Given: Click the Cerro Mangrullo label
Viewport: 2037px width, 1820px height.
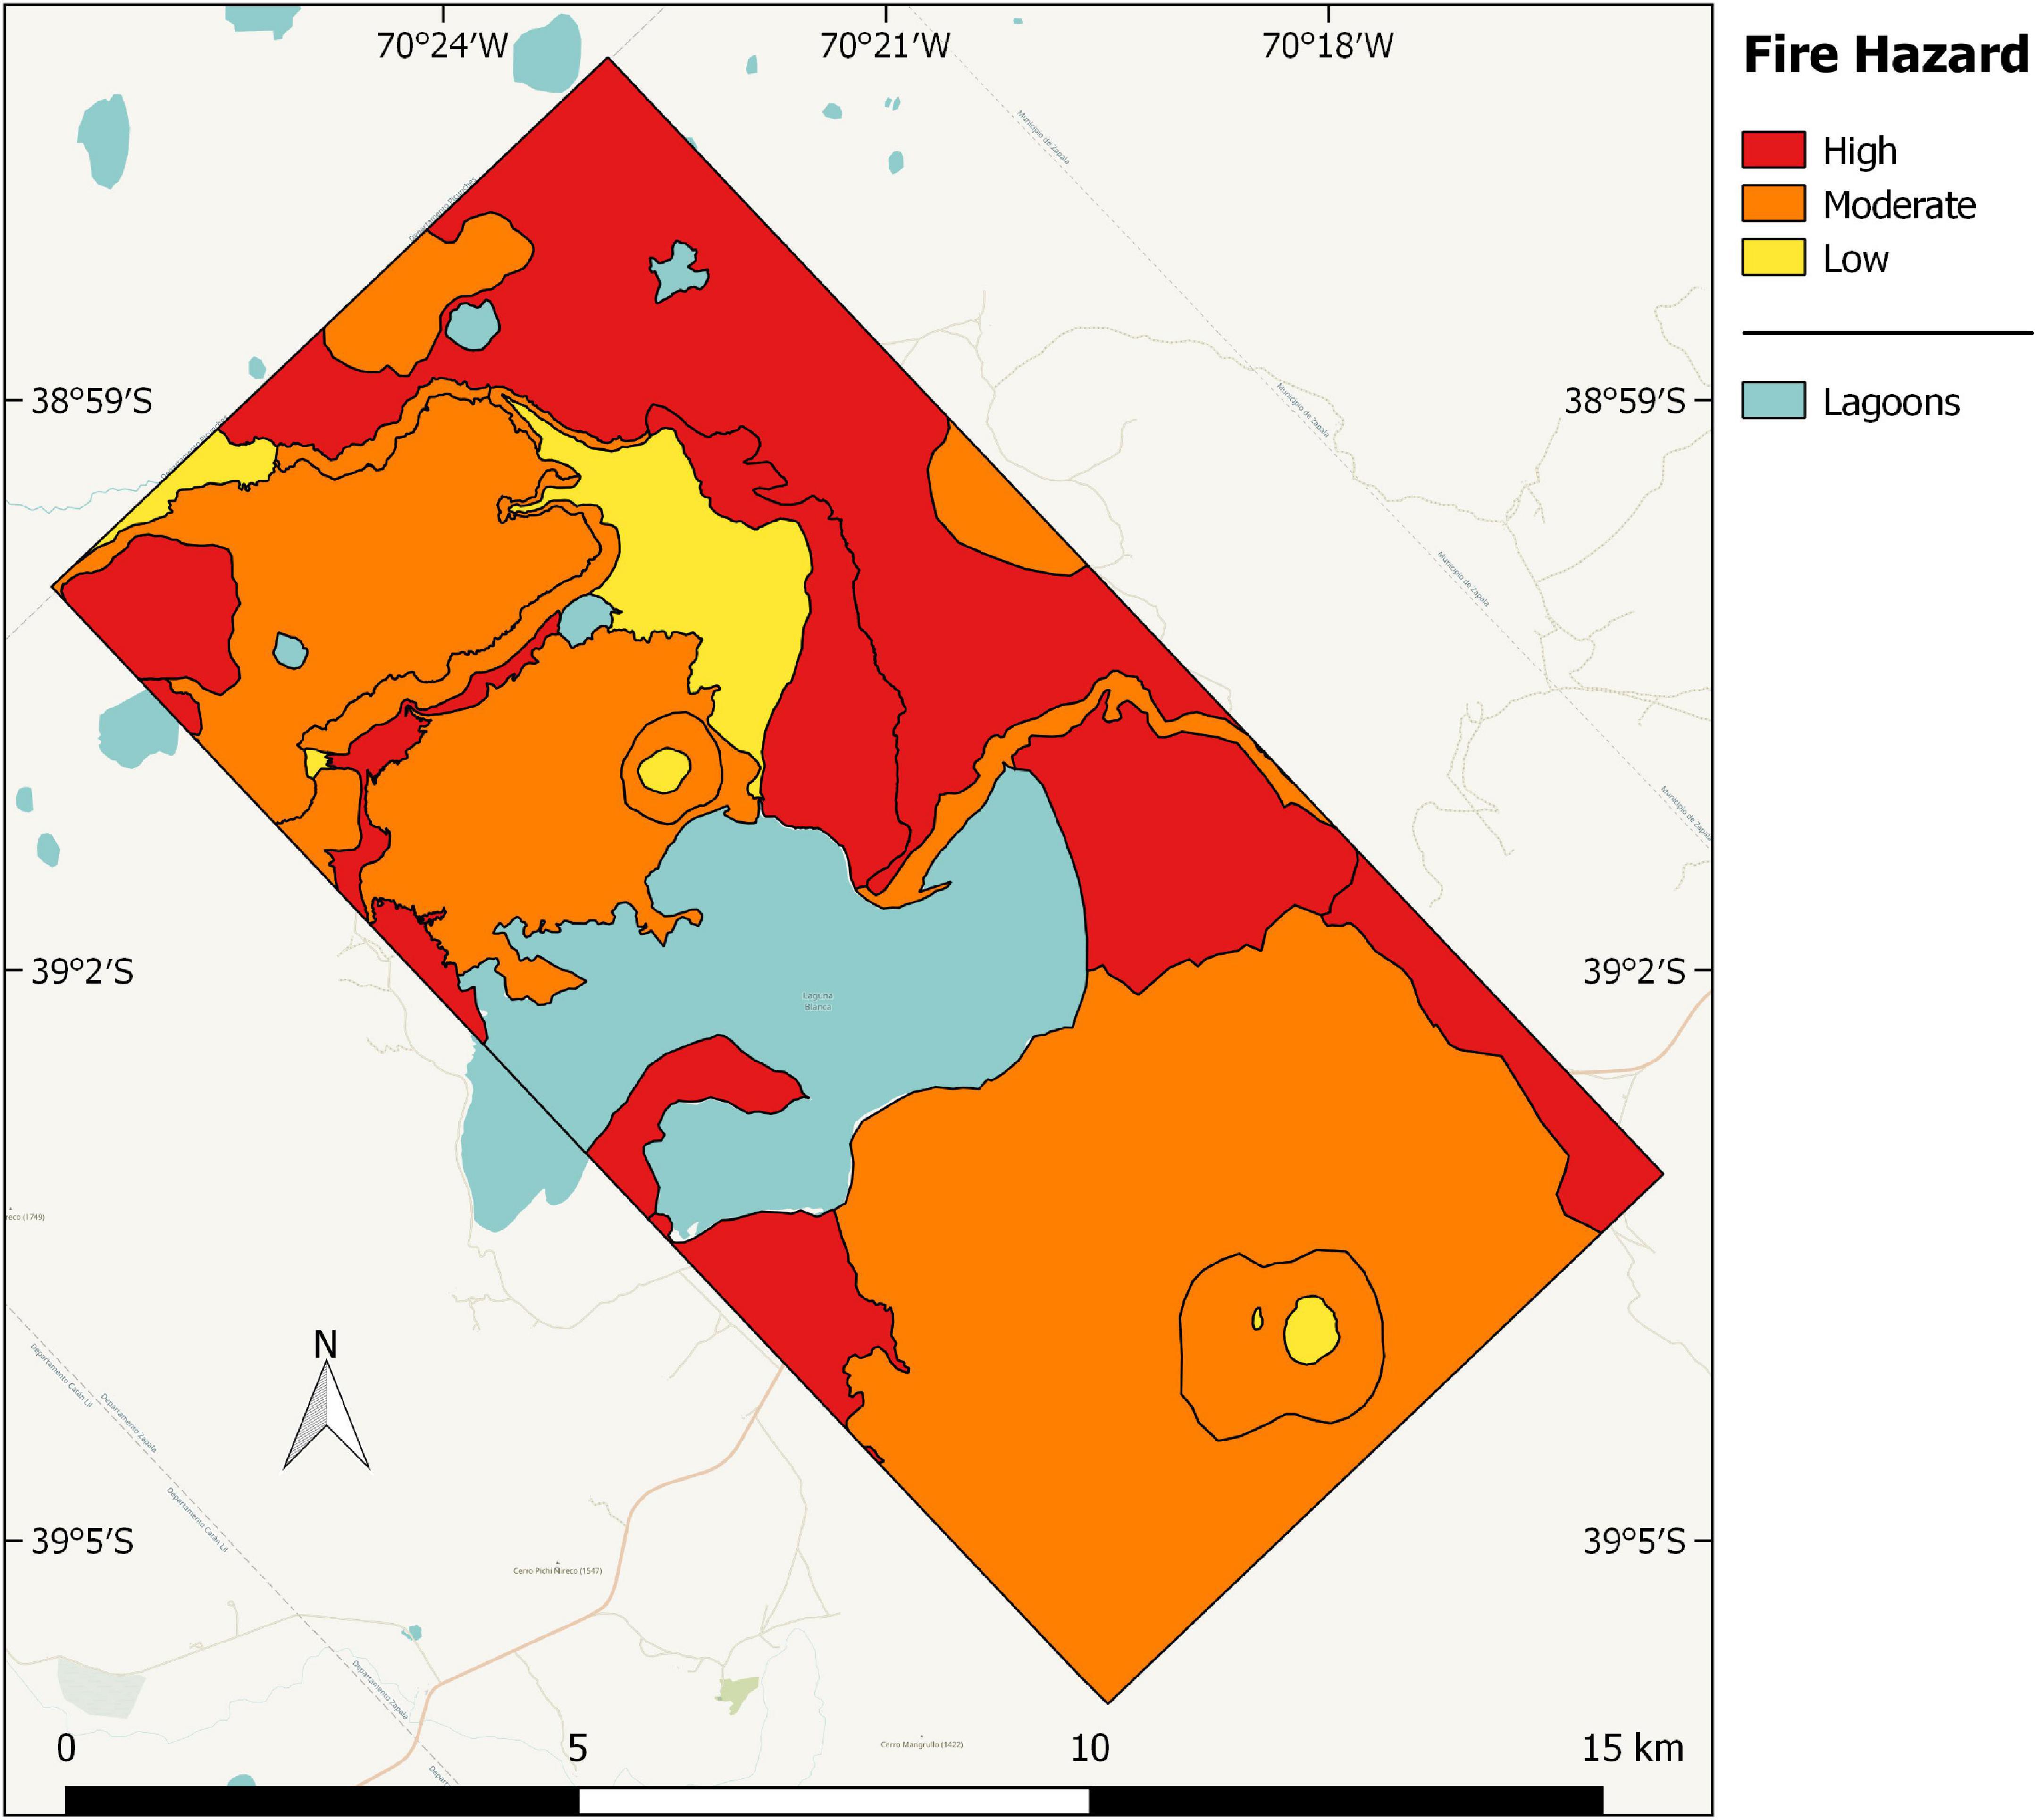Looking at the screenshot, I should coord(922,1744).
